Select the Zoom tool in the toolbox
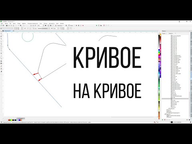This screenshot has width=192, height=144. 1,39
